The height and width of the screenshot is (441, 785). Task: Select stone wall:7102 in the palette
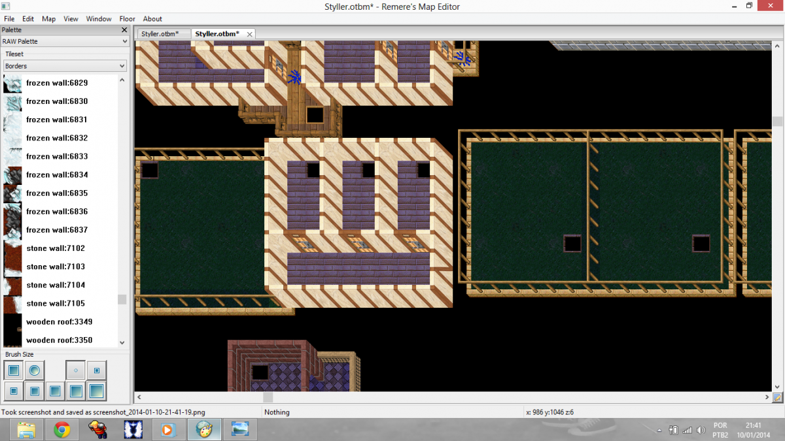(60, 248)
